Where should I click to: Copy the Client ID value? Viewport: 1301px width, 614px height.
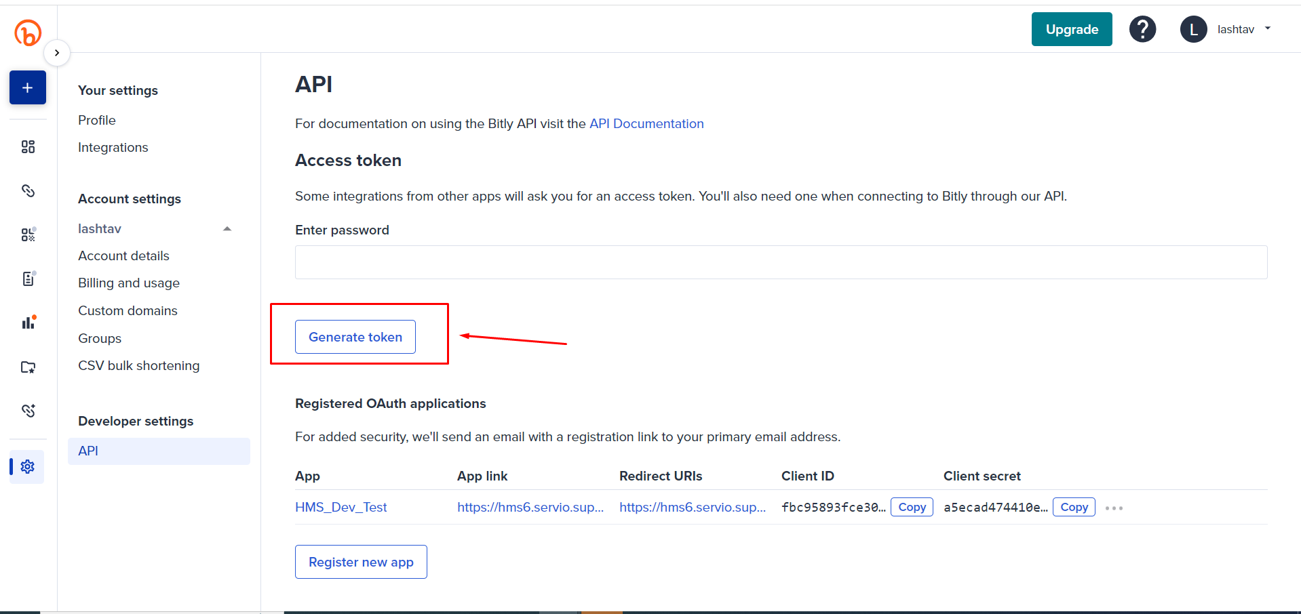pos(912,508)
